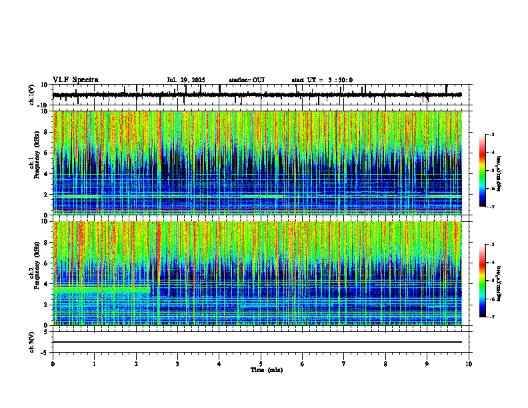The image size is (528, 408).
Task: Click the "6" kHz tick of ch.2 spectrogram
Action: (x=46, y=263)
